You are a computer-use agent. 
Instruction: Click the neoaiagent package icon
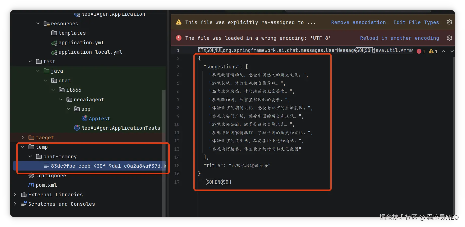(69, 100)
